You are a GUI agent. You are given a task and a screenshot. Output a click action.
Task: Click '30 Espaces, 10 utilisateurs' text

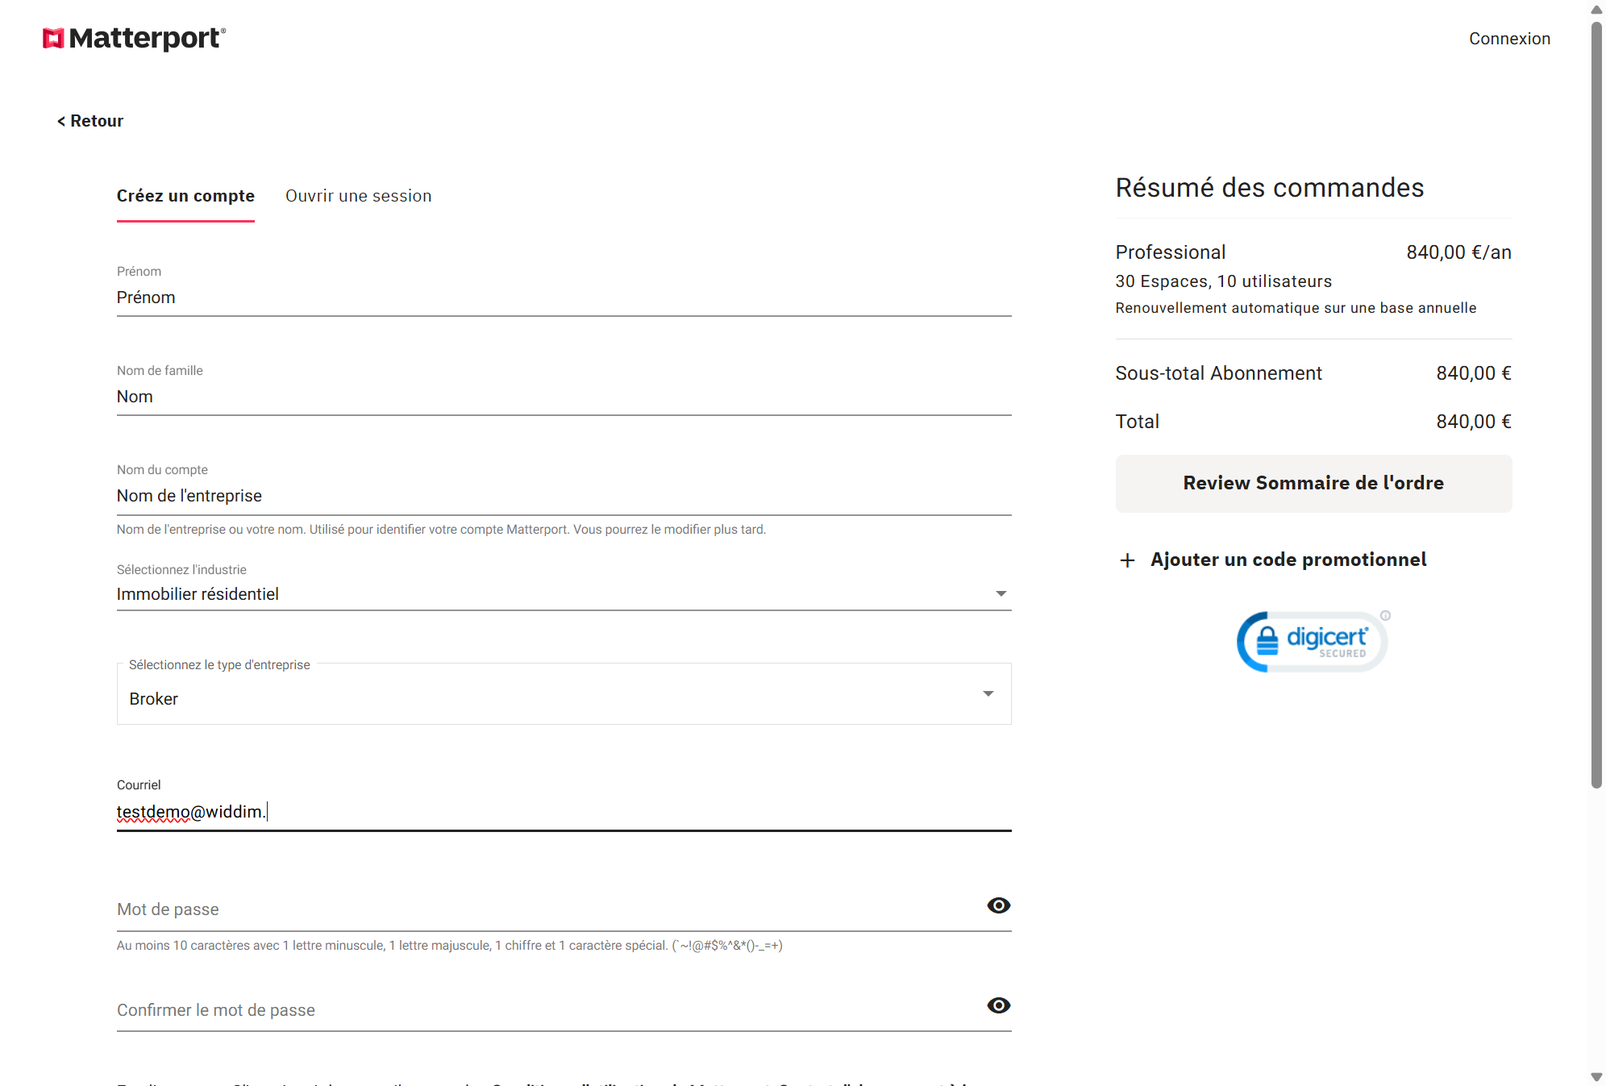(x=1223, y=281)
